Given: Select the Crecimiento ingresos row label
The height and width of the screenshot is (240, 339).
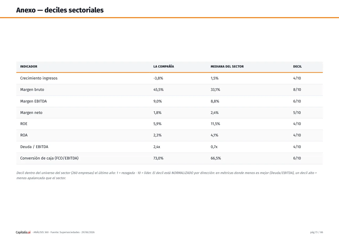Looking at the screenshot, I should click(39, 78).
